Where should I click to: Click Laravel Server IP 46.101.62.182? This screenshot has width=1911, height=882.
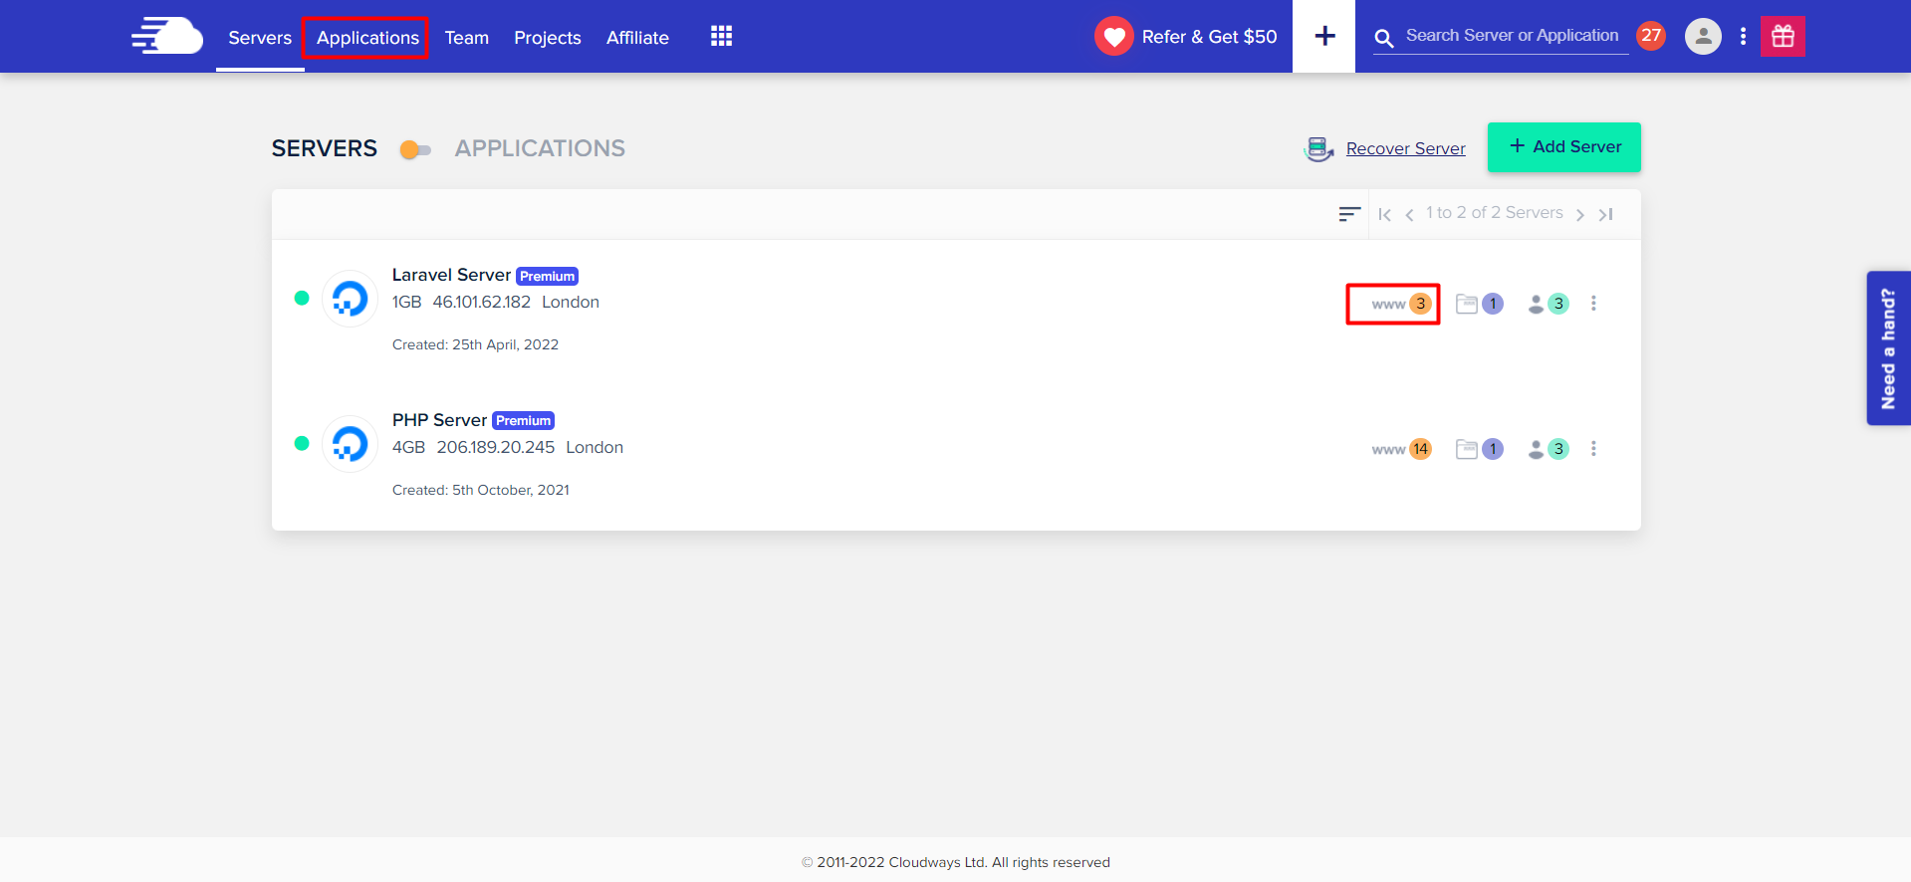[x=481, y=302]
